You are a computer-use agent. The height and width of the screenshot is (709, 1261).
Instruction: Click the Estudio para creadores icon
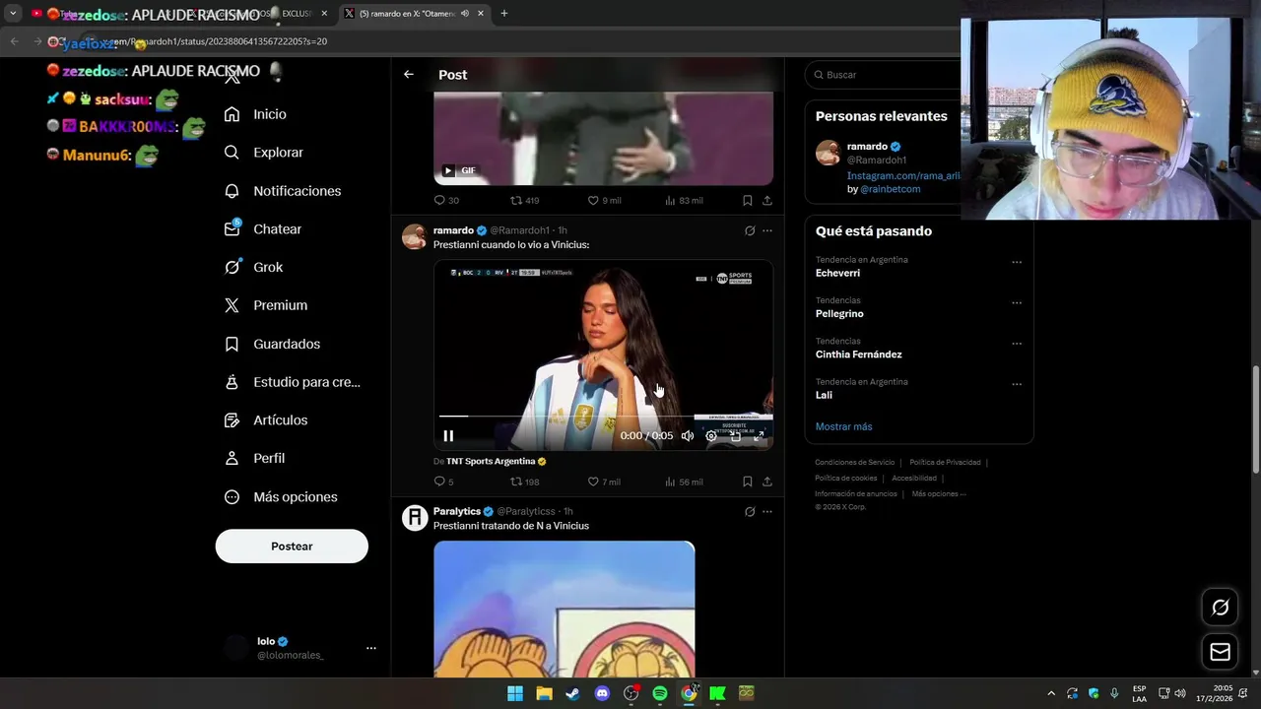tap(232, 382)
